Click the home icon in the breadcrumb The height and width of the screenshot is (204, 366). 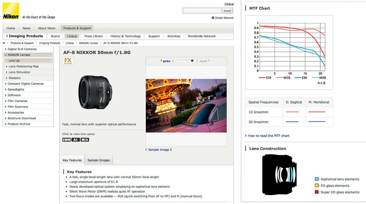point(4,43)
